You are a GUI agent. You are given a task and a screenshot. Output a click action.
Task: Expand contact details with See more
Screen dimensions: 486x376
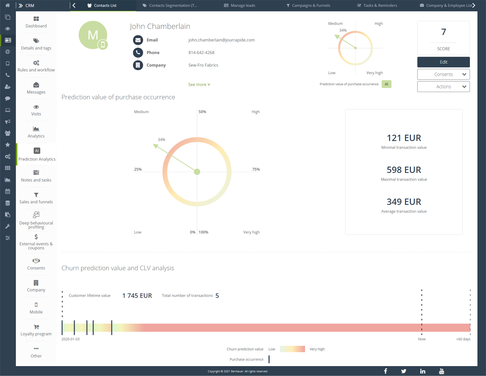(x=199, y=85)
